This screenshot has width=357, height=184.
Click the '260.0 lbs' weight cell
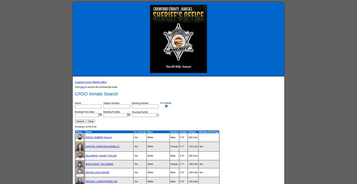tap(193, 138)
